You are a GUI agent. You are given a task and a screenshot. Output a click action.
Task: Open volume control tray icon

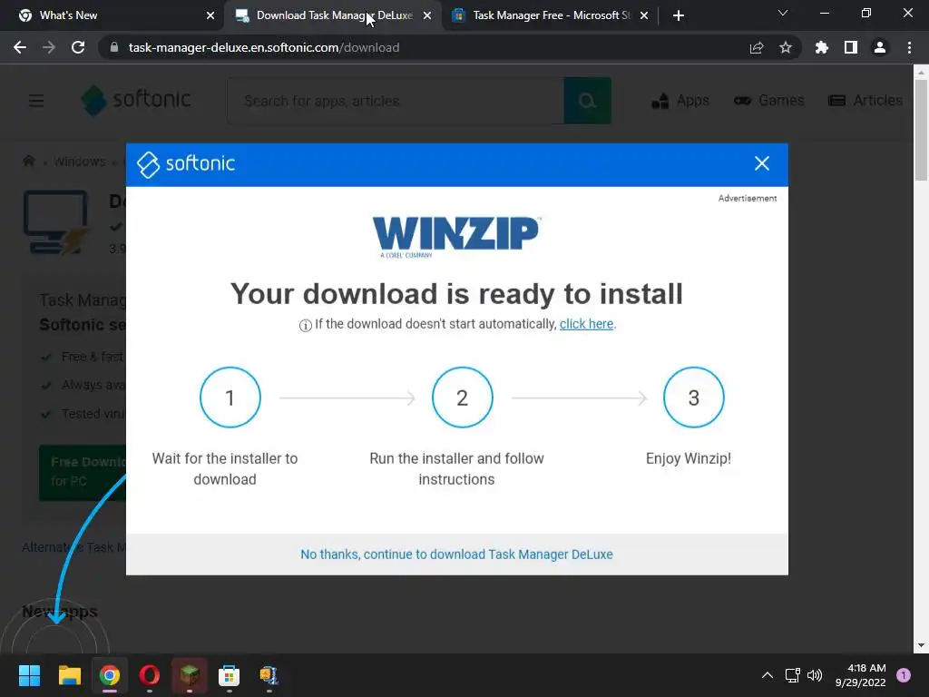(x=816, y=675)
